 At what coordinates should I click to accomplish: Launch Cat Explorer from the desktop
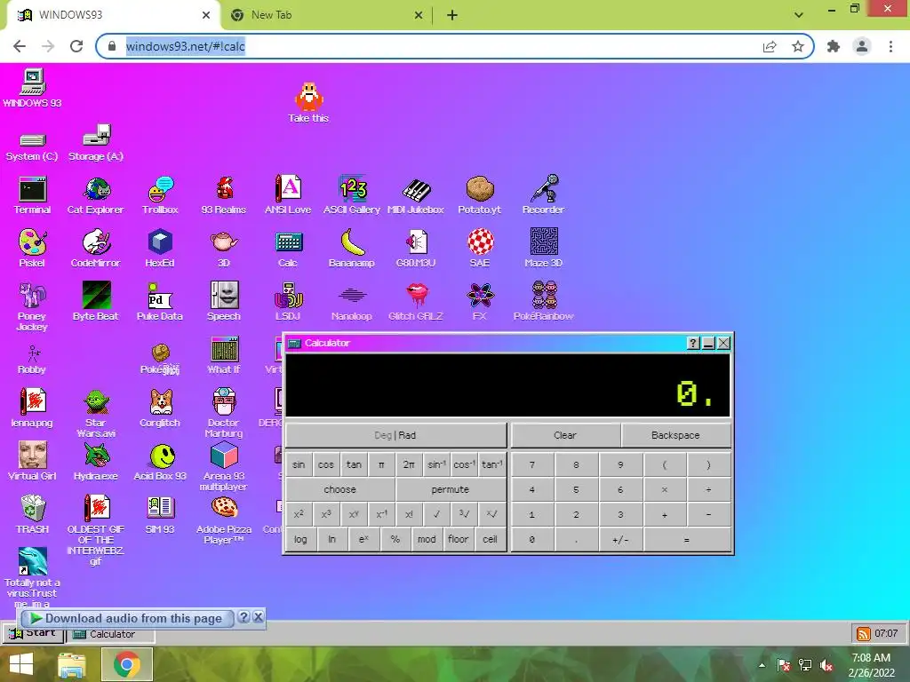(x=96, y=194)
